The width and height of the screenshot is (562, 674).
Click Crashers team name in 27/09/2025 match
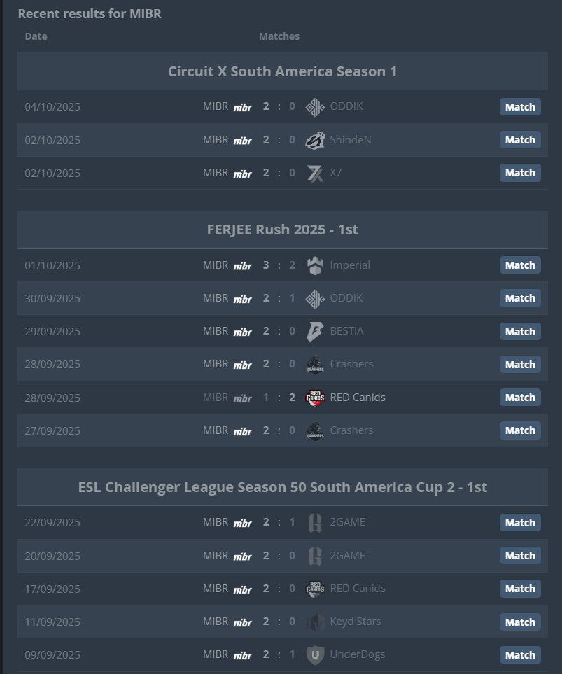pos(351,430)
